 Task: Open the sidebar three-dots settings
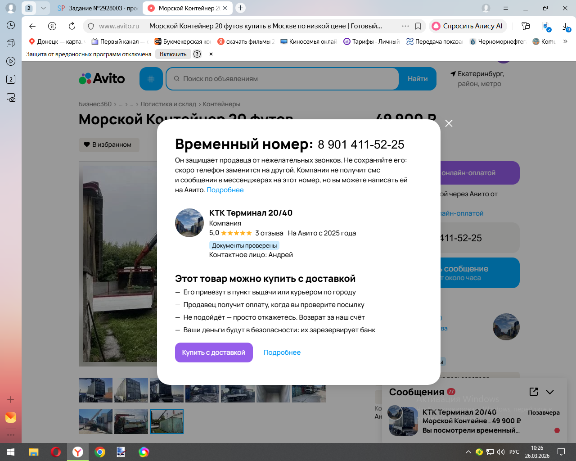pyautogui.click(x=11, y=435)
